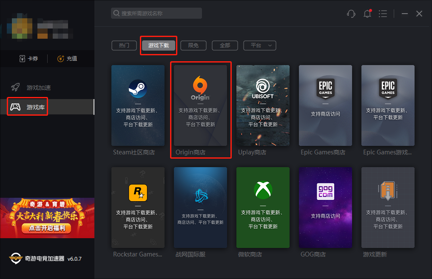Viewport: 432px width, 279px height.
Task: Click the game name search field
Action: tap(156, 14)
